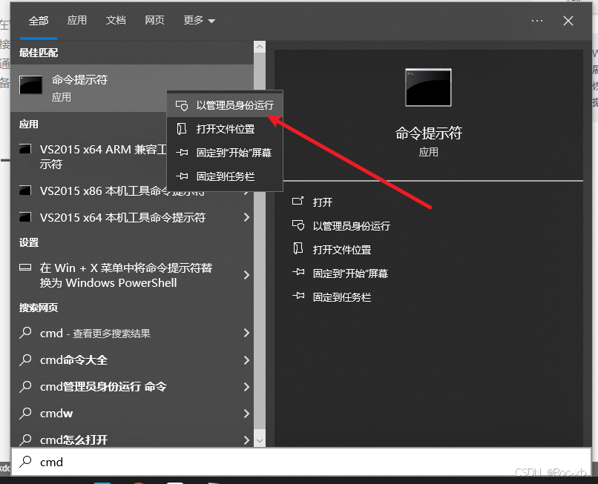
Task: Click the cmd search input field
Action: pos(301,462)
